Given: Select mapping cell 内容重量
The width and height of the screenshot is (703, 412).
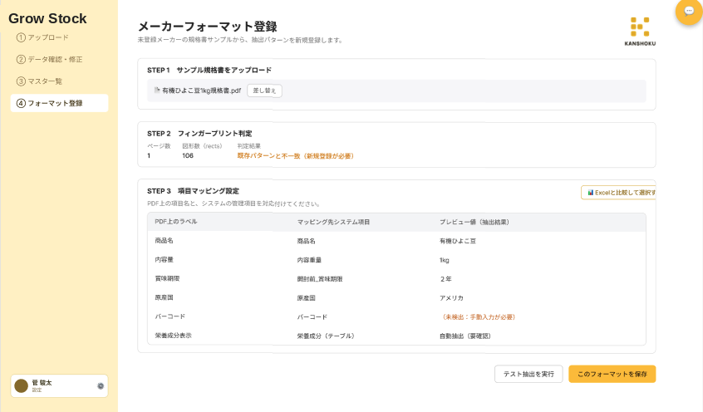Looking at the screenshot, I should 309,260.
